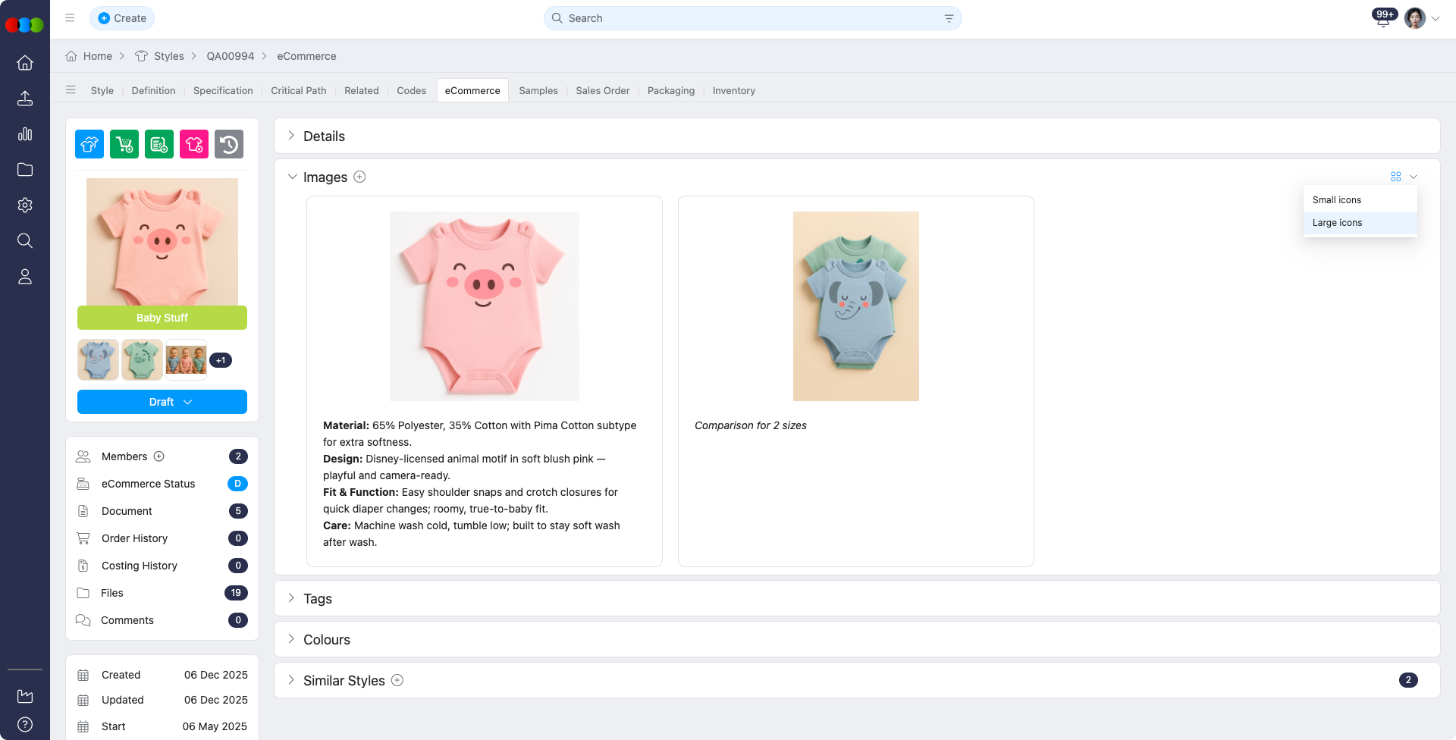Open the Draft status dropdown

[162, 402]
